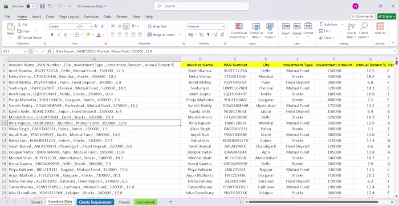Viewport: 399px width, 206px height.
Task: Click Increase Indent icon
Action: 140,35
